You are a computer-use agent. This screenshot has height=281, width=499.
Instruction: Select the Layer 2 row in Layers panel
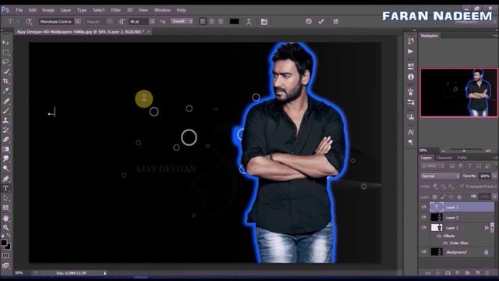pyautogui.click(x=457, y=217)
